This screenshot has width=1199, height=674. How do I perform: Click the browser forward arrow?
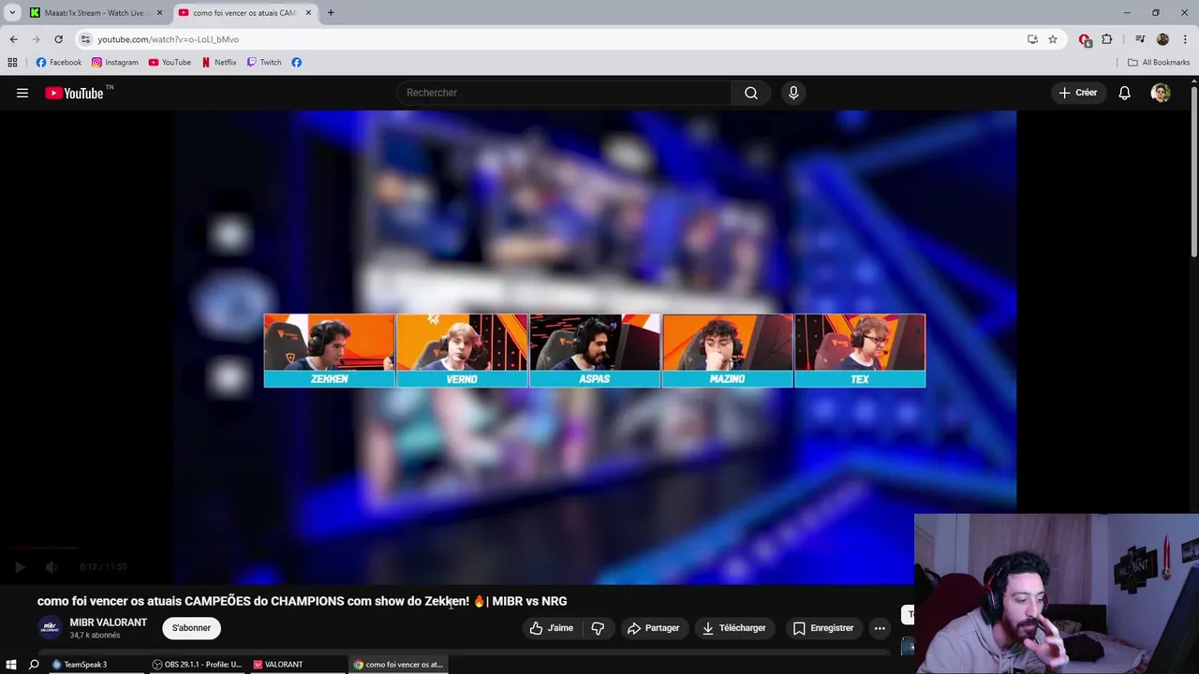click(x=36, y=39)
